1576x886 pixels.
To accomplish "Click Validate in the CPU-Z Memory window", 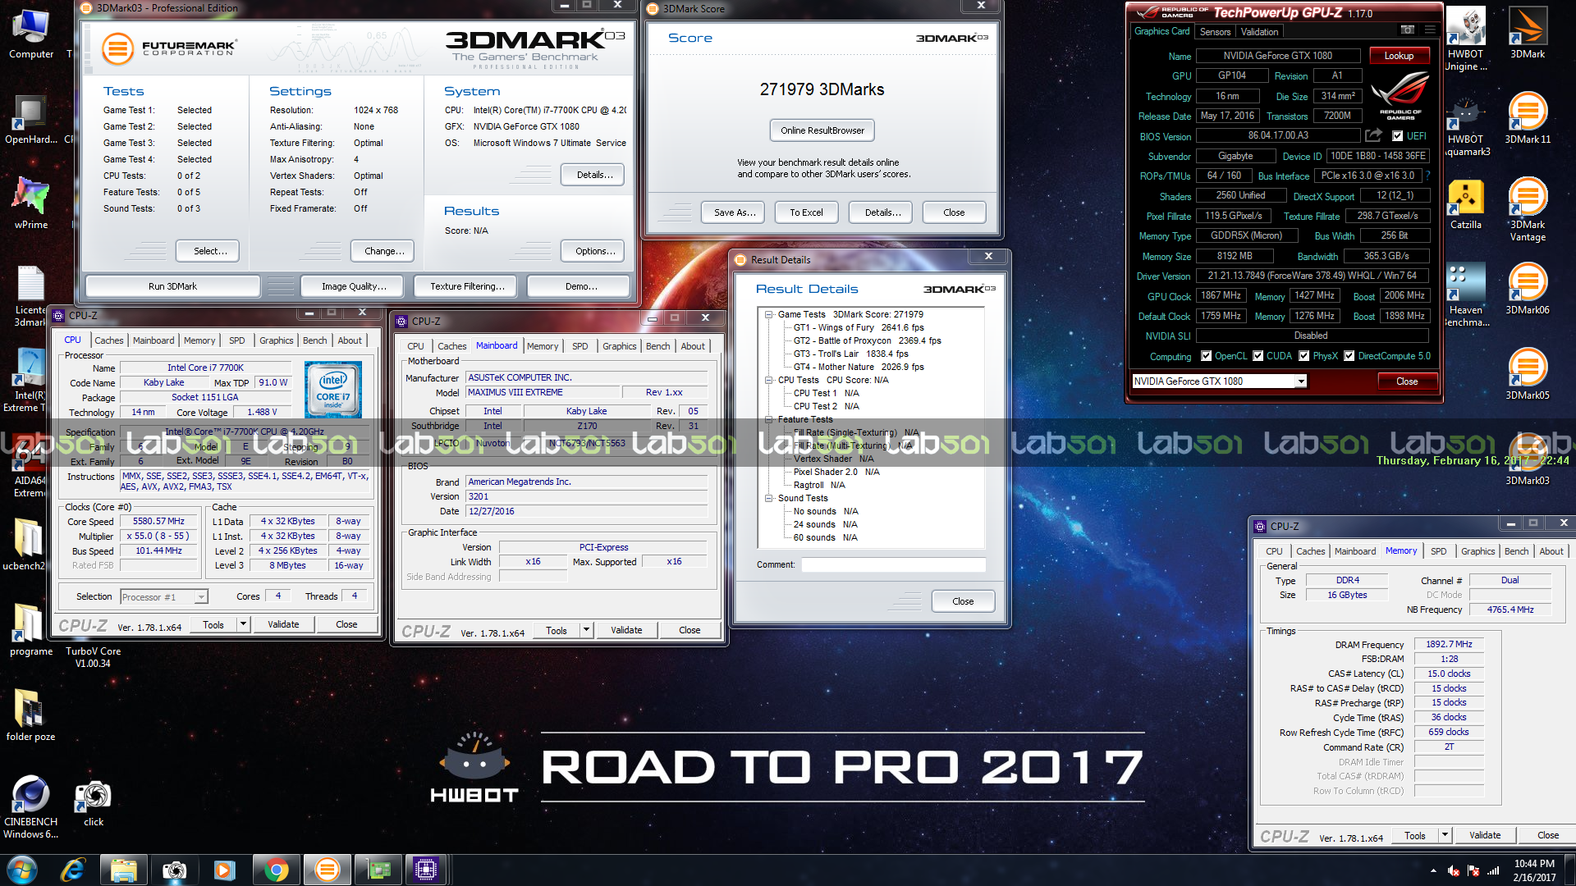I will (x=1484, y=835).
